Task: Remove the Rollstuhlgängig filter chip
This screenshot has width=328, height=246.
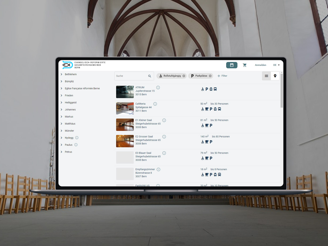Action: [184, 76]
